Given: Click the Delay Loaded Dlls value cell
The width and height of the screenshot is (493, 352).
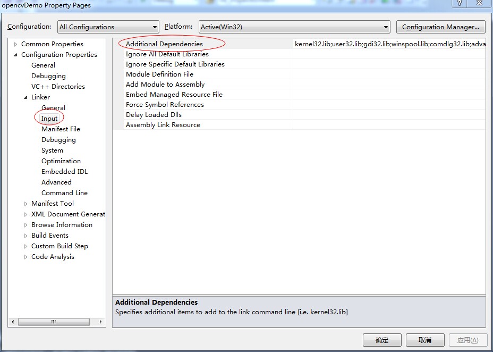Looking at the screenshot, I should pyautogui.click(x=389, y=114).
